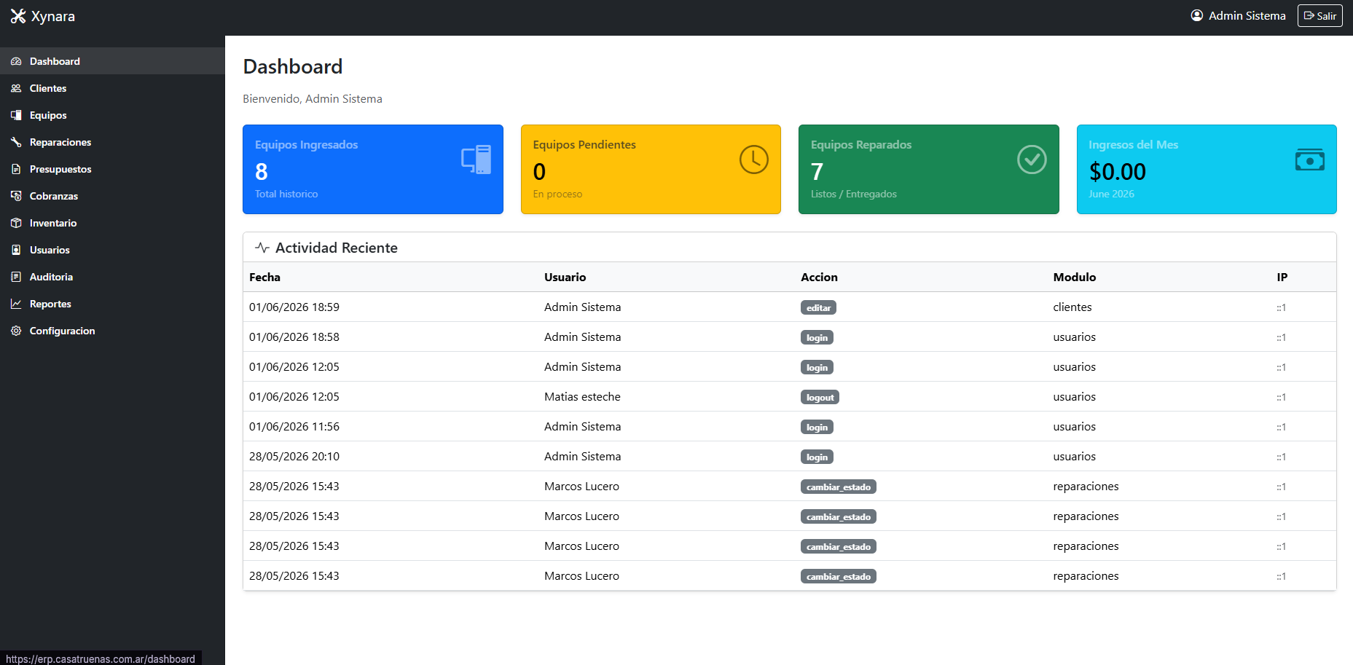The width and height of the screenshot is (1353, 665).
Task: View the Auditoria log
Action: [x=112, y=277]
